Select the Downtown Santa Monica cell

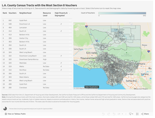coord(29,59)
